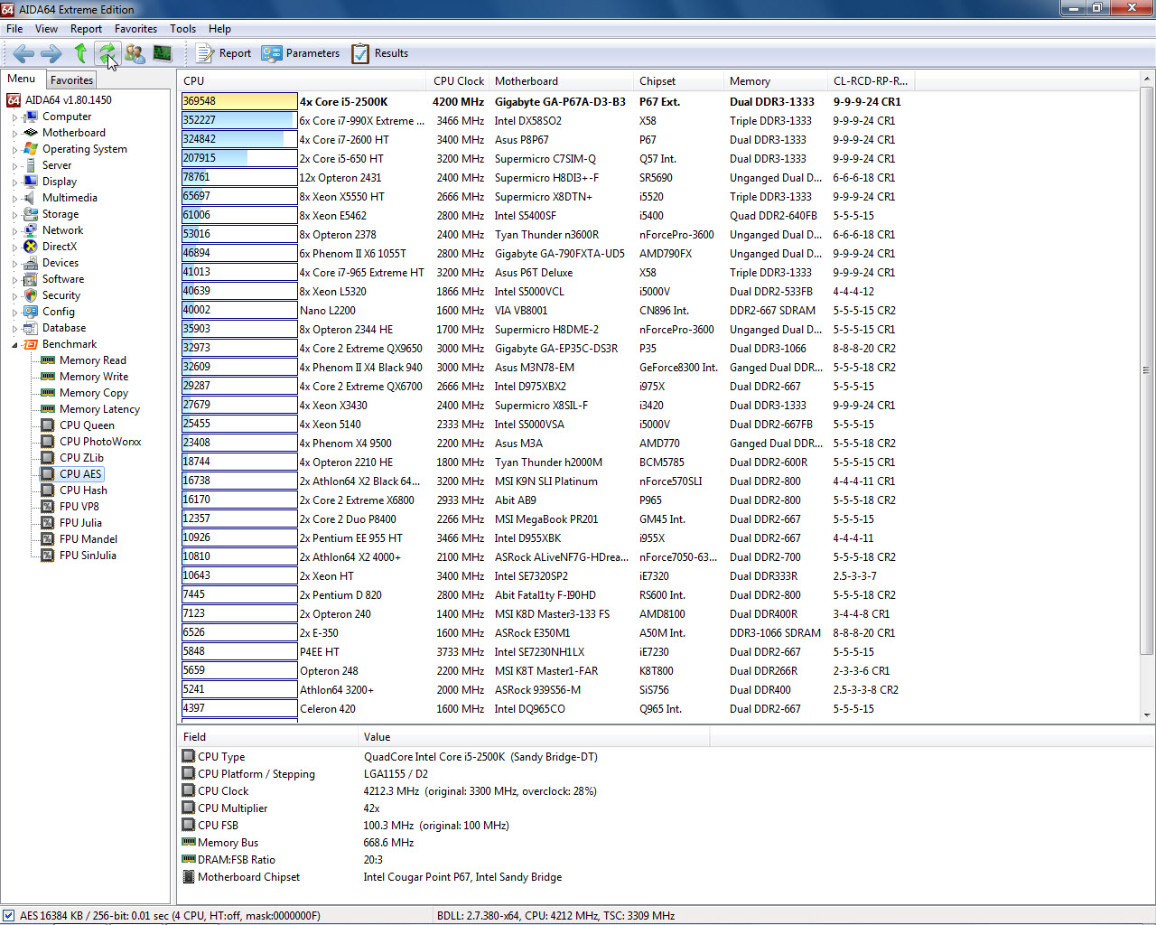The image size is (1156, 925).
Task: Click the Server tower icon in the tree
Action: pos(31,165)
